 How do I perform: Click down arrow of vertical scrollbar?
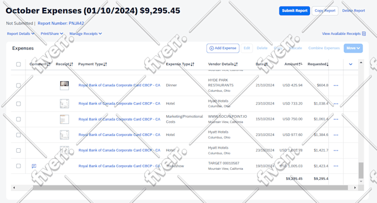(x=361, y=181)
